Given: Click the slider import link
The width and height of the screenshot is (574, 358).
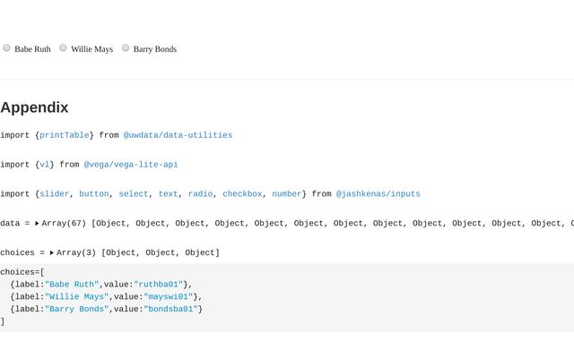Looking at the screenshot, I should tap(54, 194).
